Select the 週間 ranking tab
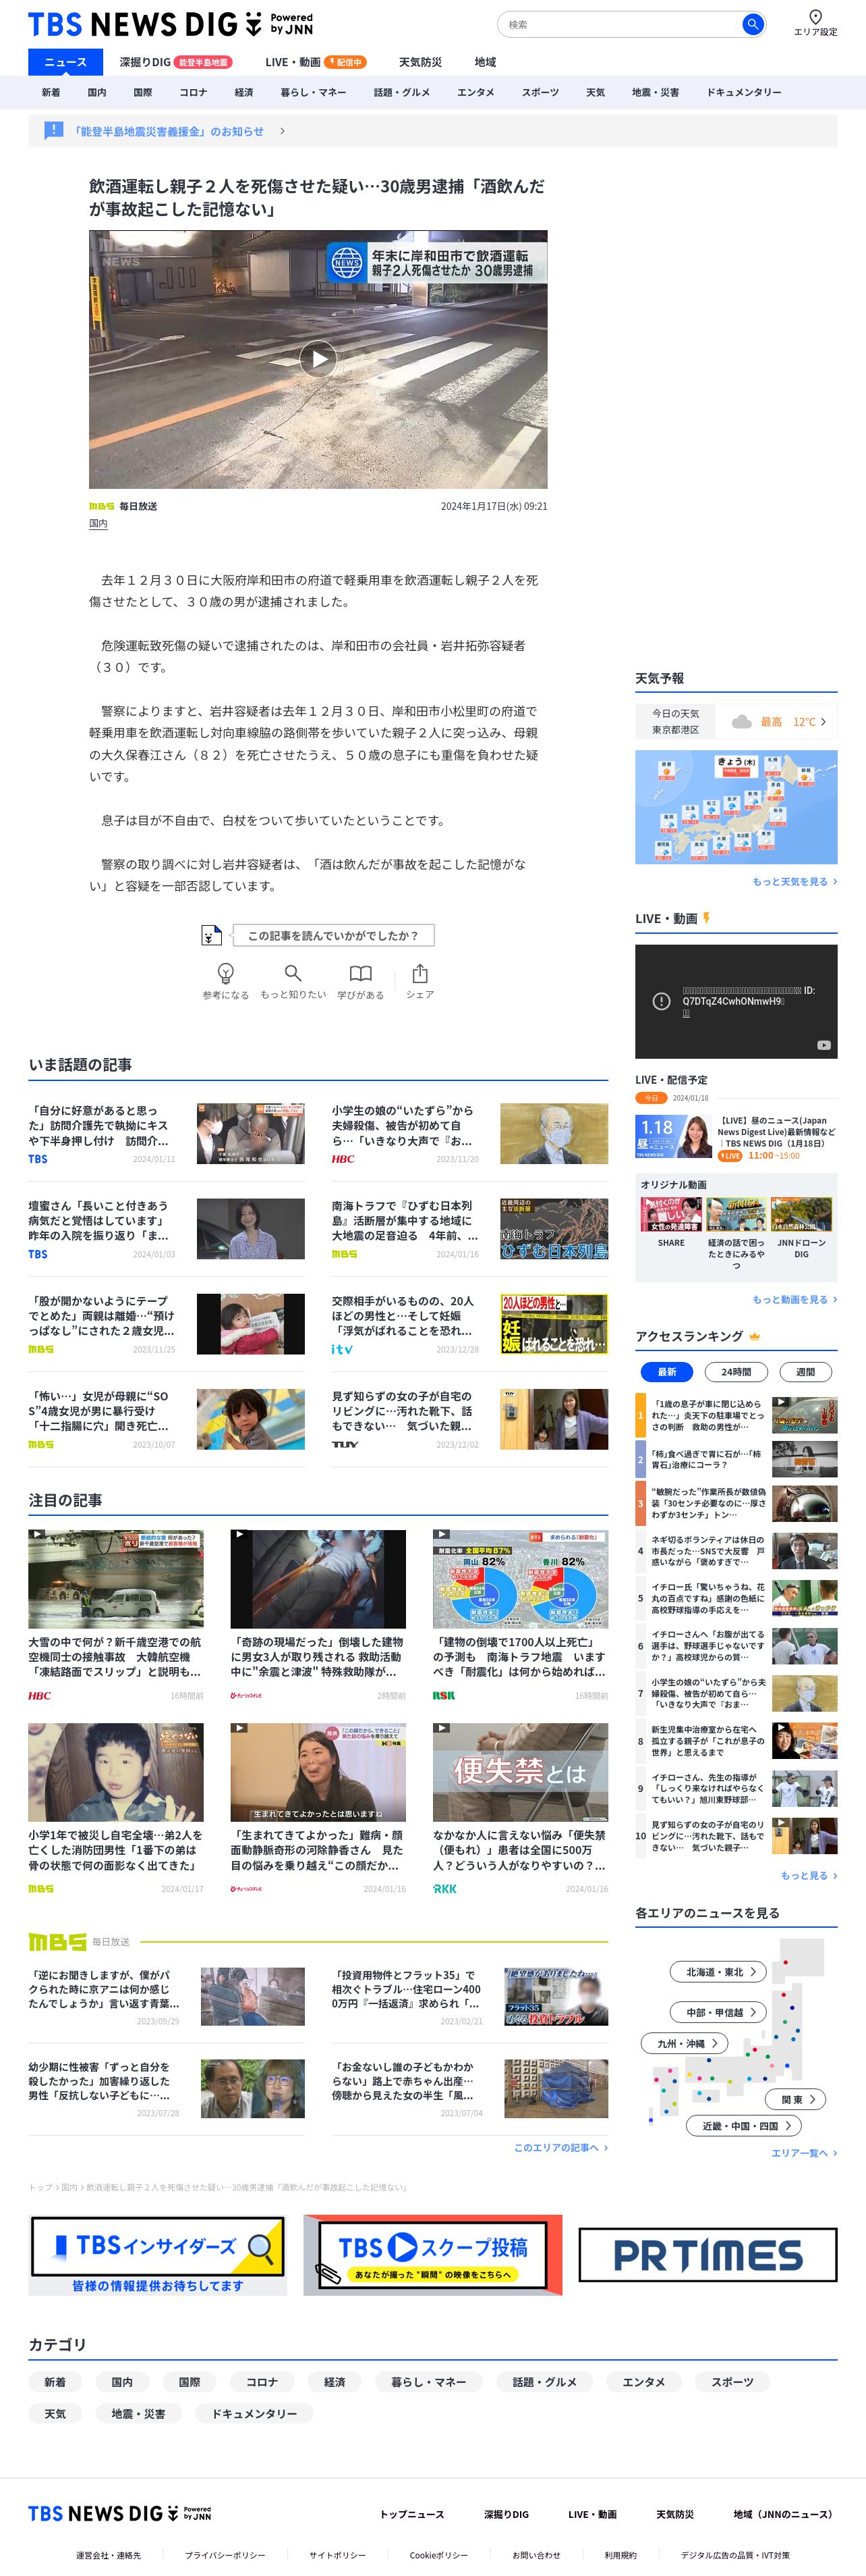Screen dimensions: 866x2576 coord(805,1371)
